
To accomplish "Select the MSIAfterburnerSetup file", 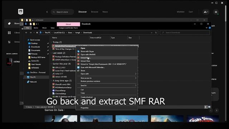I will [63, 87].
